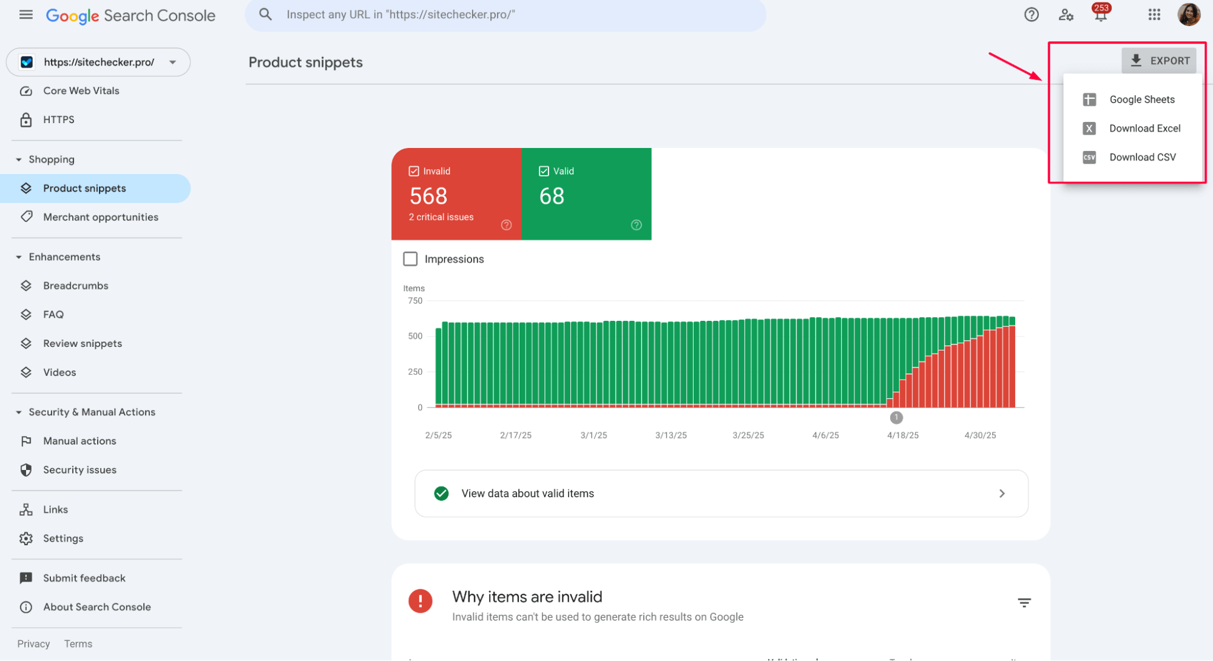Click Submit feedback
Image resolution: width=1213 pixels, height=661 pixels.
(96, 579)
